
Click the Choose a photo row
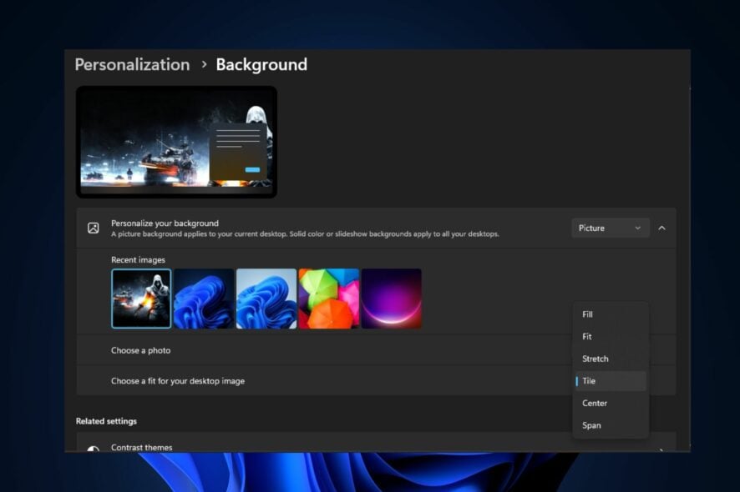(x=376, y=350)
